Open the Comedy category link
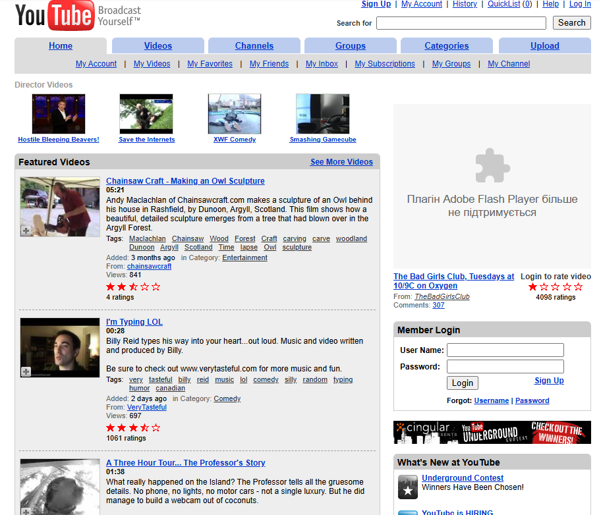The image size is (601, 515). (x=227, y=399)
